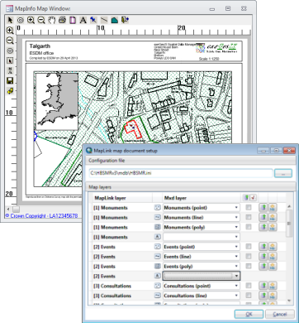The image size is (299, 323).
Task: Open the page layout icon
Action: [73, 20]
